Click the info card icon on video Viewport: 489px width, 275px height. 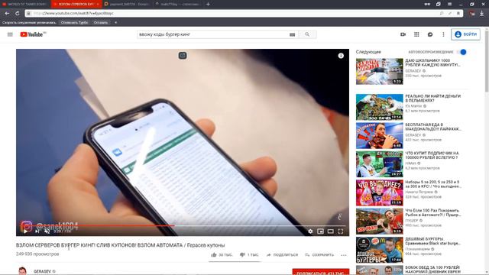pos(341,56)
